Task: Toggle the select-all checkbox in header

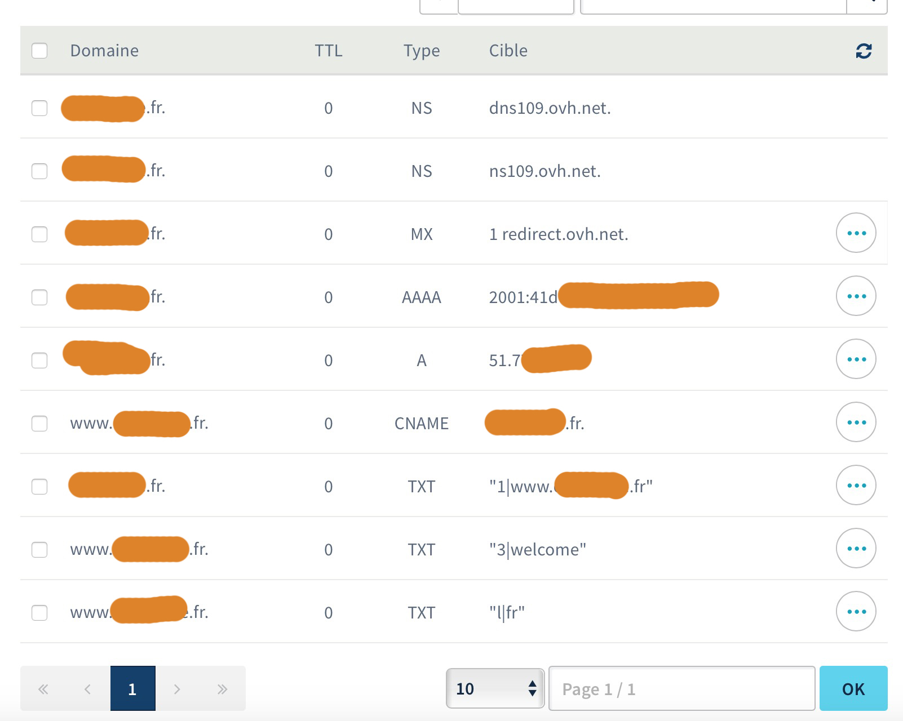Action: tap(39, 51)
